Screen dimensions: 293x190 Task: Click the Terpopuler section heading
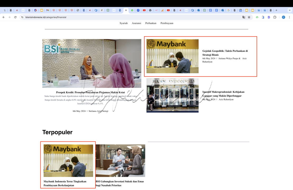57,132
